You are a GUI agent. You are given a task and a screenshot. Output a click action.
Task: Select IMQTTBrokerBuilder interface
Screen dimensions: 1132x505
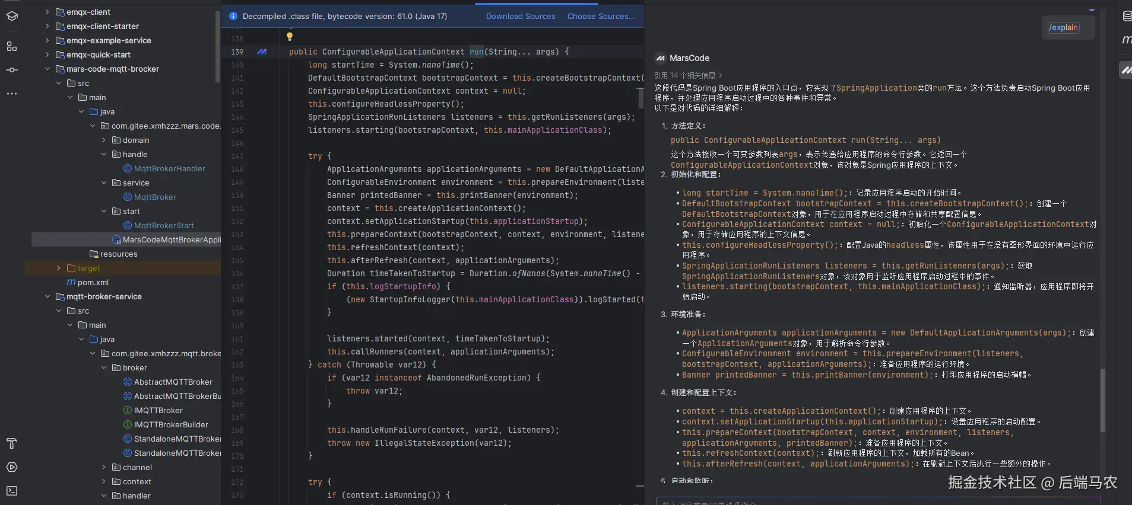pyautogui.click(x=166, y=424)
